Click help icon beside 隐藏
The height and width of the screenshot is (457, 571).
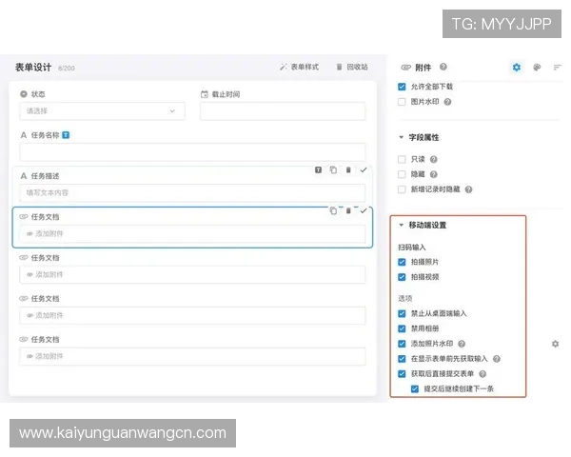433,174
